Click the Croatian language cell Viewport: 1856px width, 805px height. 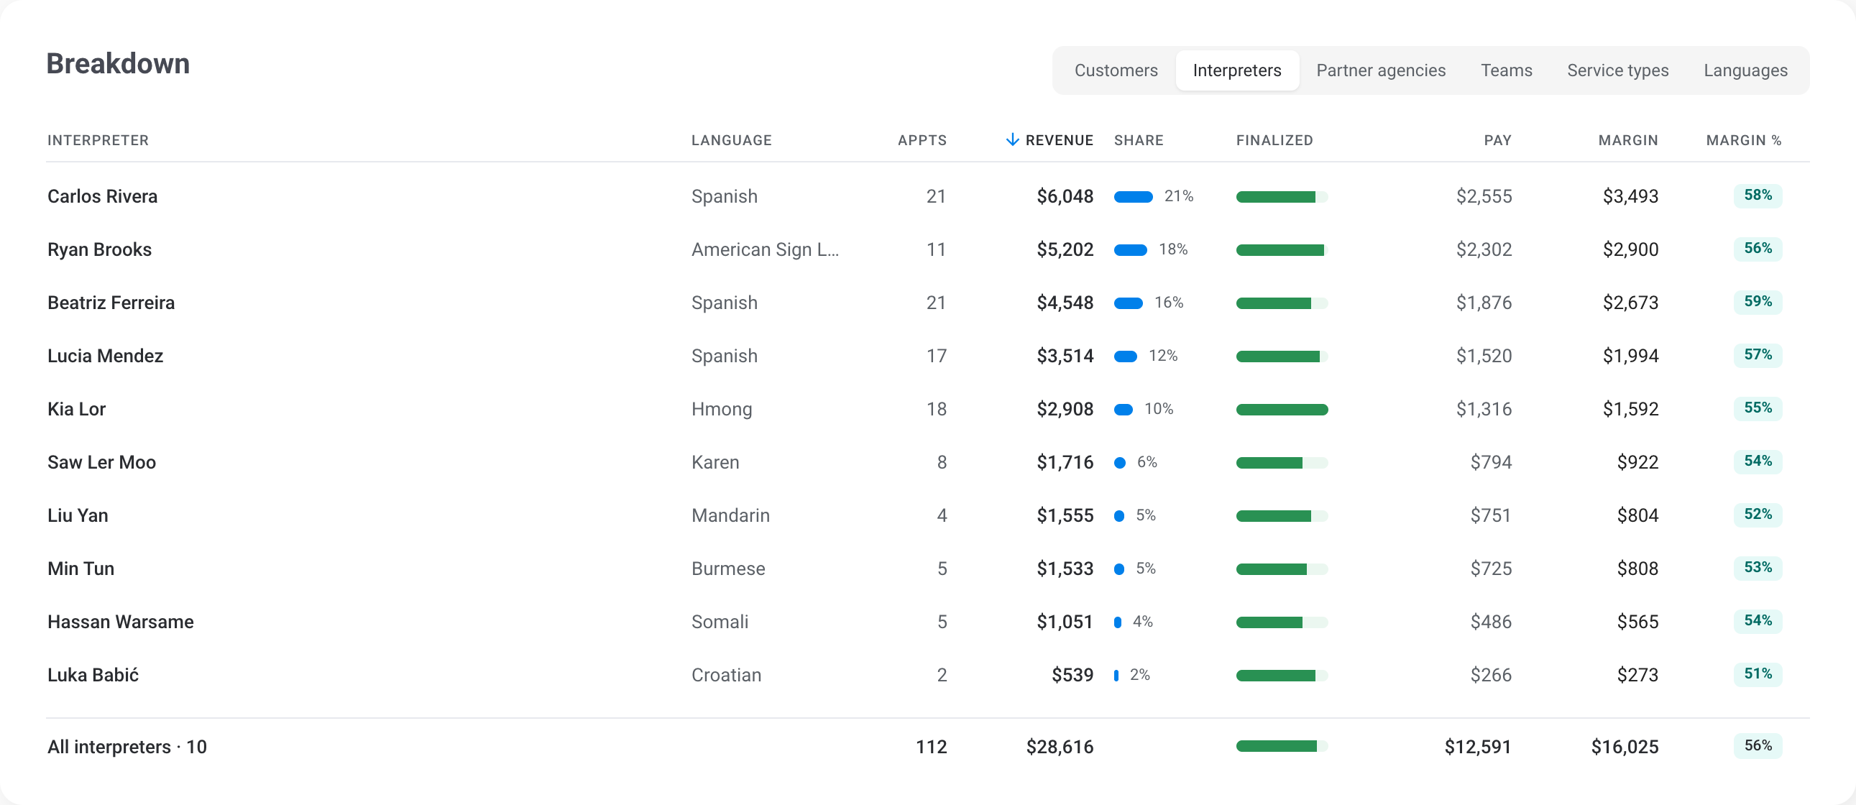pyautogui.click(x=726, y=676)
